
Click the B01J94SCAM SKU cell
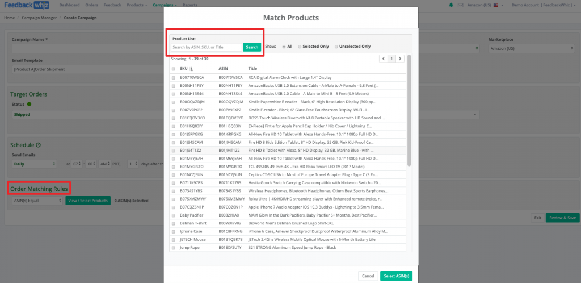pyautogui.click(x=192, y=143)
